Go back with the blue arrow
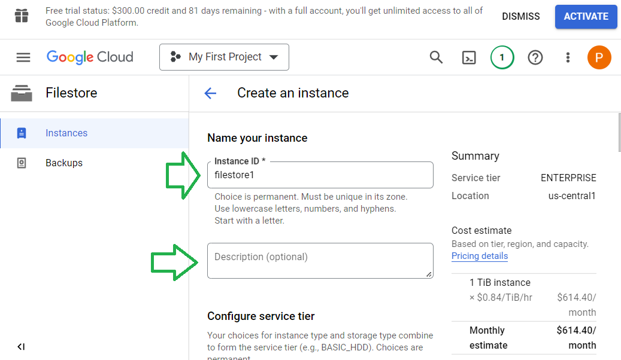 [x=210, y=93]
